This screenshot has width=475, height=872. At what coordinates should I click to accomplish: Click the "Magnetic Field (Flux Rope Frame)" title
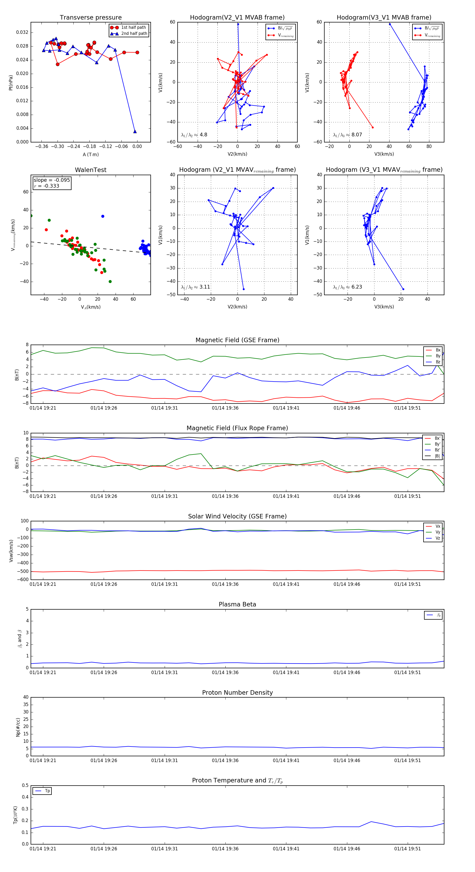(x=237, y=428)
